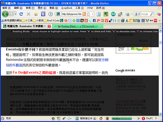
Task: Open 最常瀏覽的網站 bookmark folder
Action: click(x=11, y=20)
